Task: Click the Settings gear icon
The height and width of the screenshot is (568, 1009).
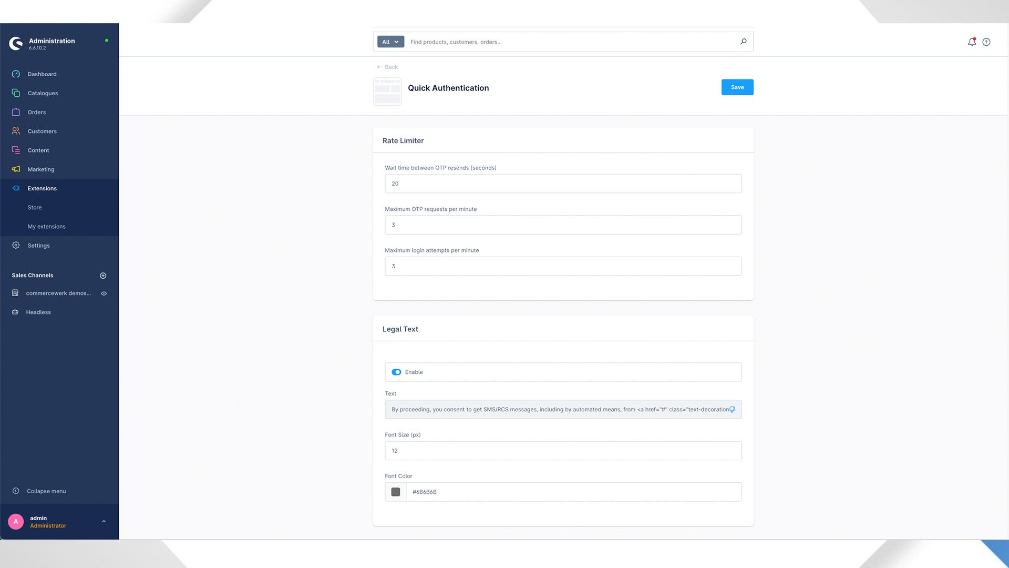Action: [x=16, y=245]
